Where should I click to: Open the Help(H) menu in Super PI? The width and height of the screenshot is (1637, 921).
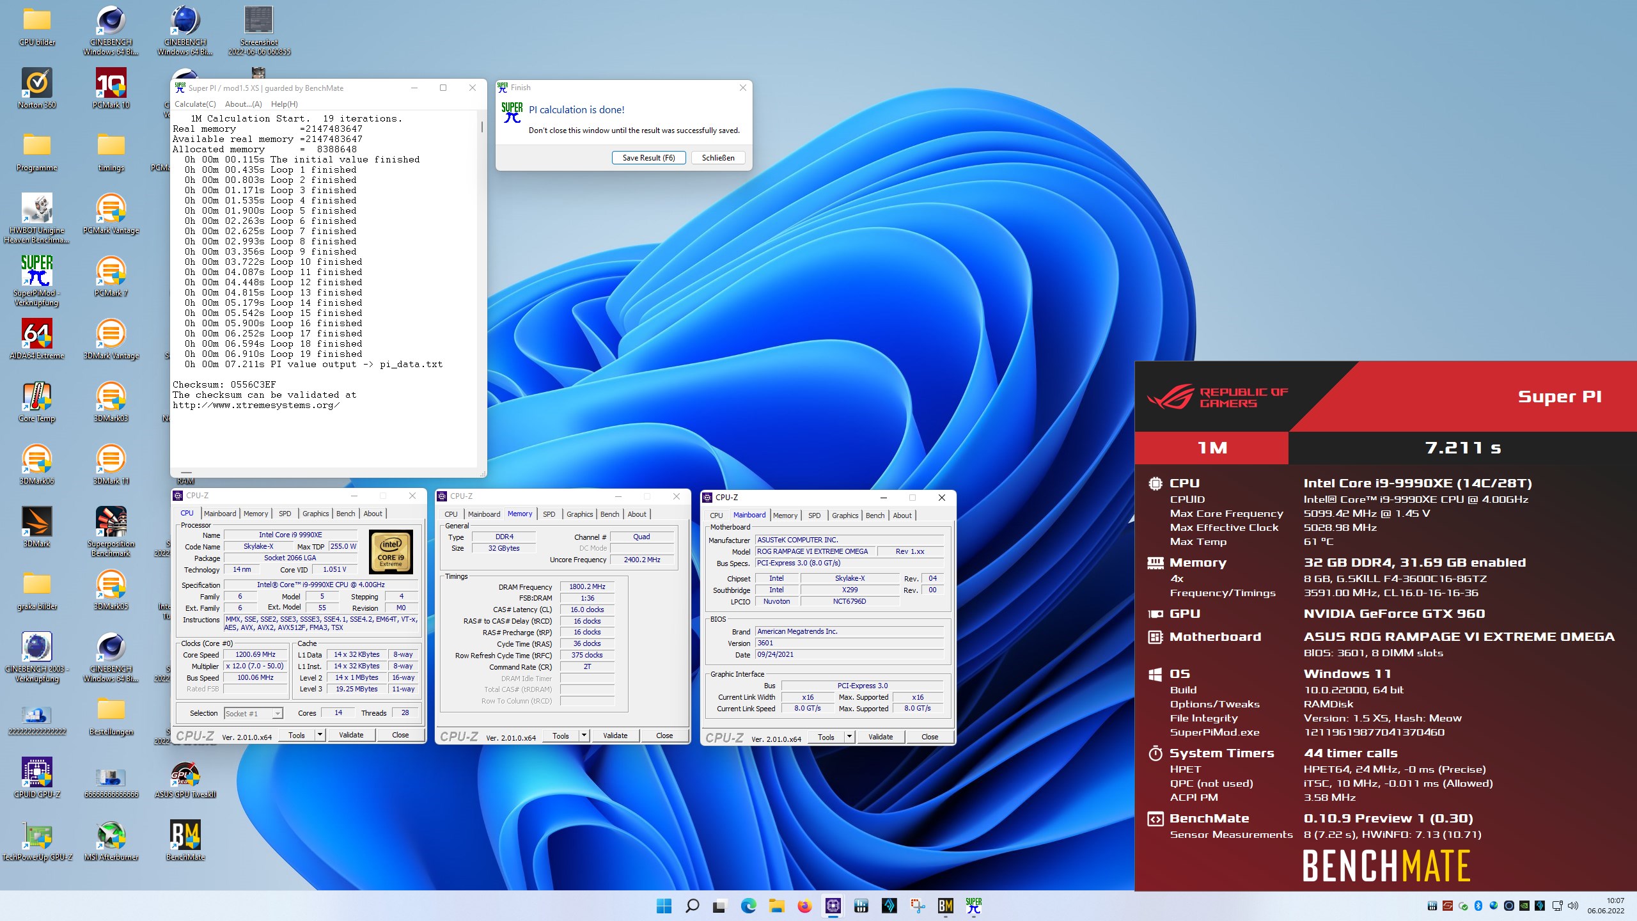(x=284, y=104)
